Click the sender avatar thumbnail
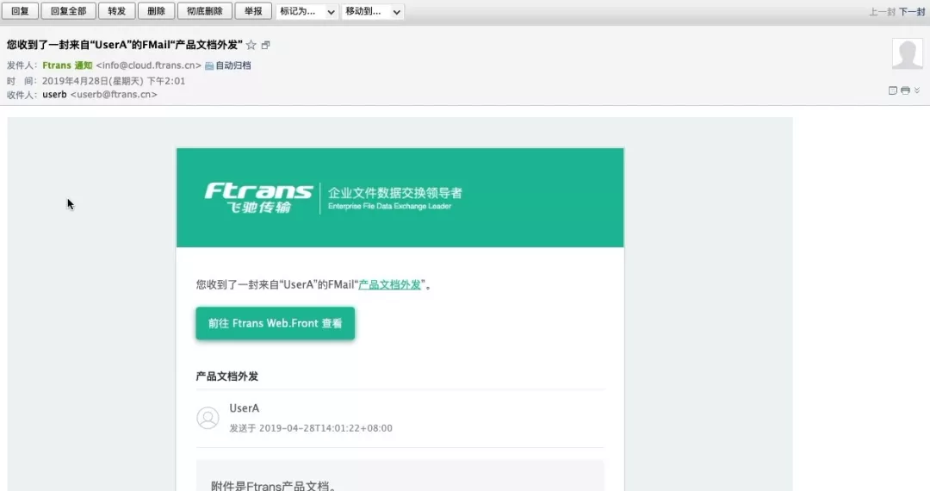 [x=908, y=53]
